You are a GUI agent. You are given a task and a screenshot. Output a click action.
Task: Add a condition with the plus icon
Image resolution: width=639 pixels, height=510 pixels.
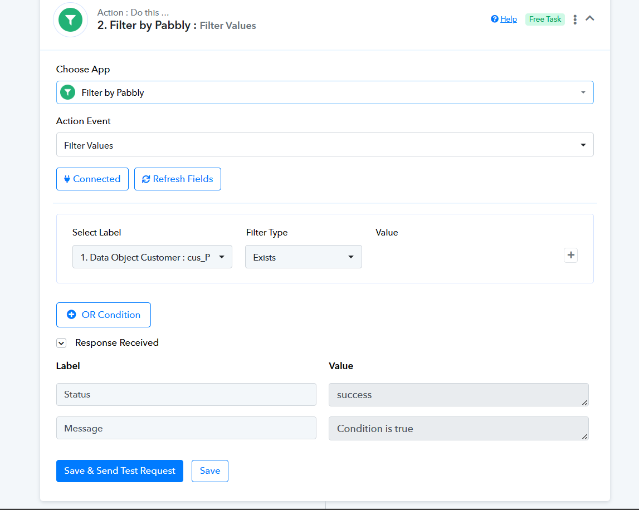(x=570, y=255)
